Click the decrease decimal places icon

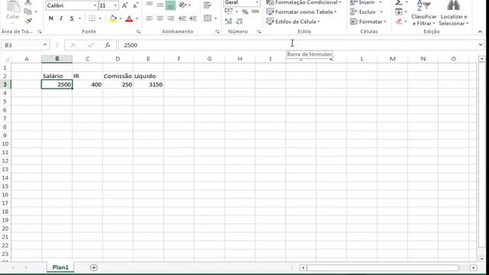(x=239, y=21)
